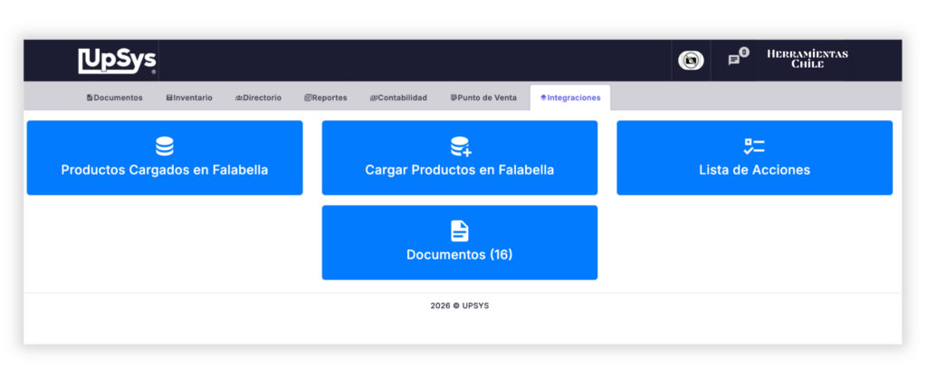Click the file icon on Documentos (16)

click(x=460, y=231)
